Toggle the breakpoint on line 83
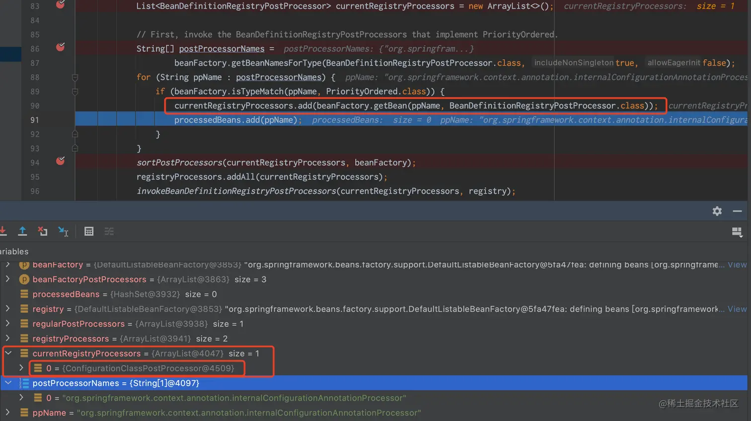751x421 pixels. tap(61, 4)
